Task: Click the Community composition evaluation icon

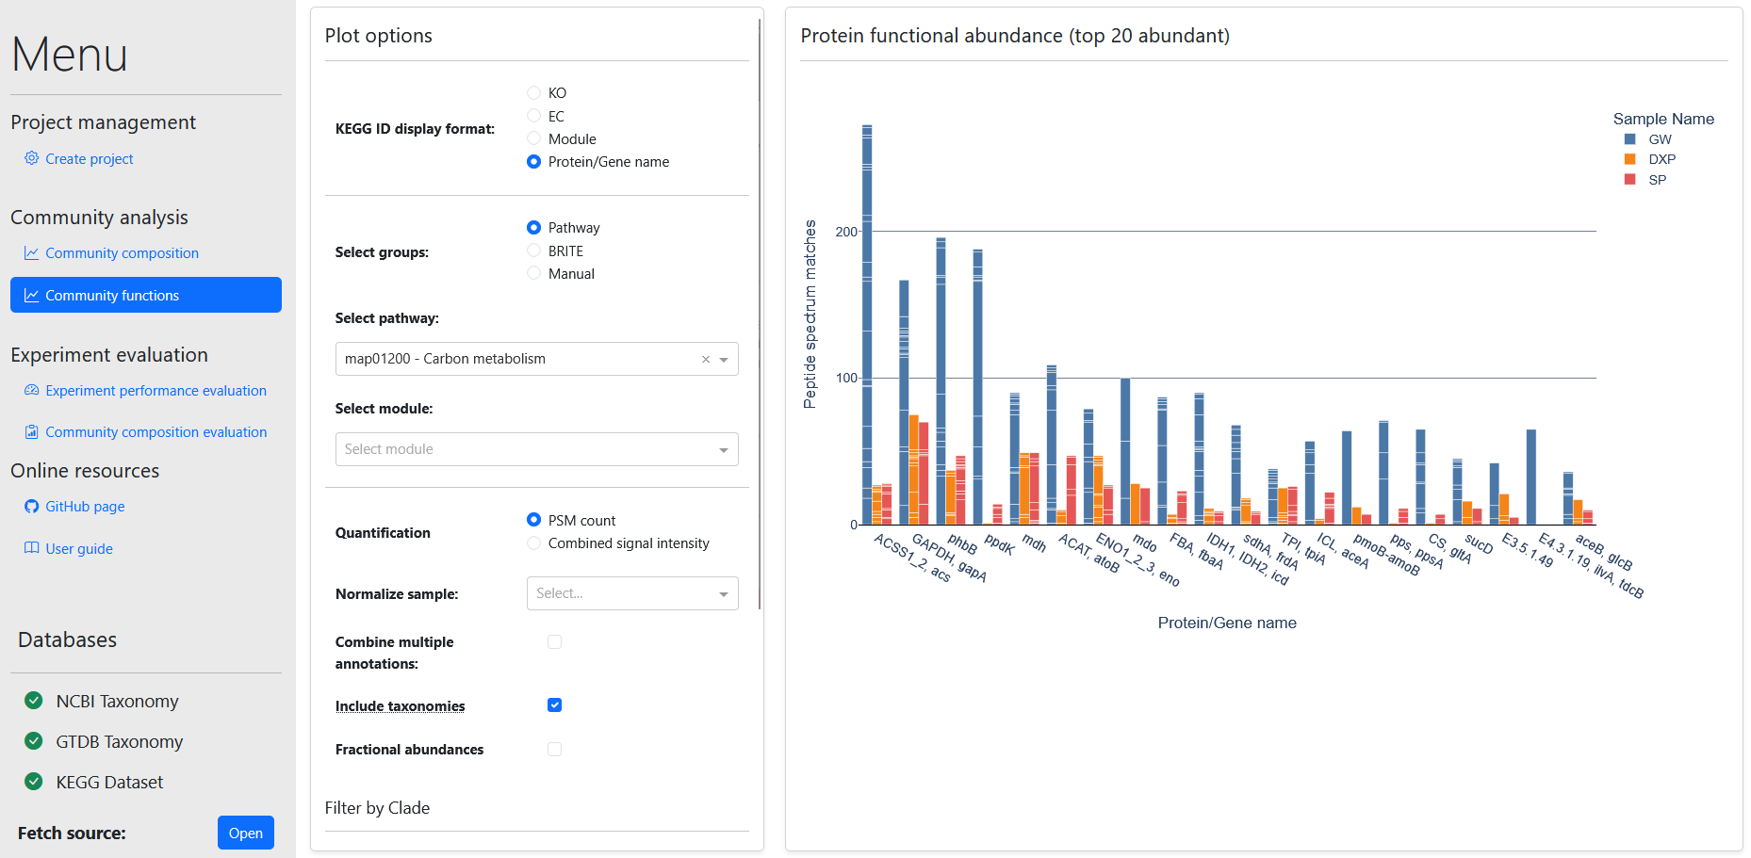Action: tap(32, 432)
